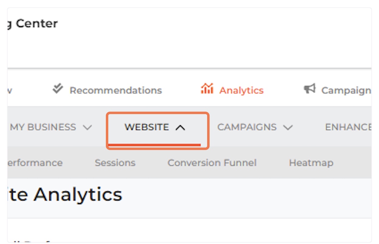Collapse the WEBSITE section using its up chevron
The height and width of the screenshot is (244, 379).
180,127
